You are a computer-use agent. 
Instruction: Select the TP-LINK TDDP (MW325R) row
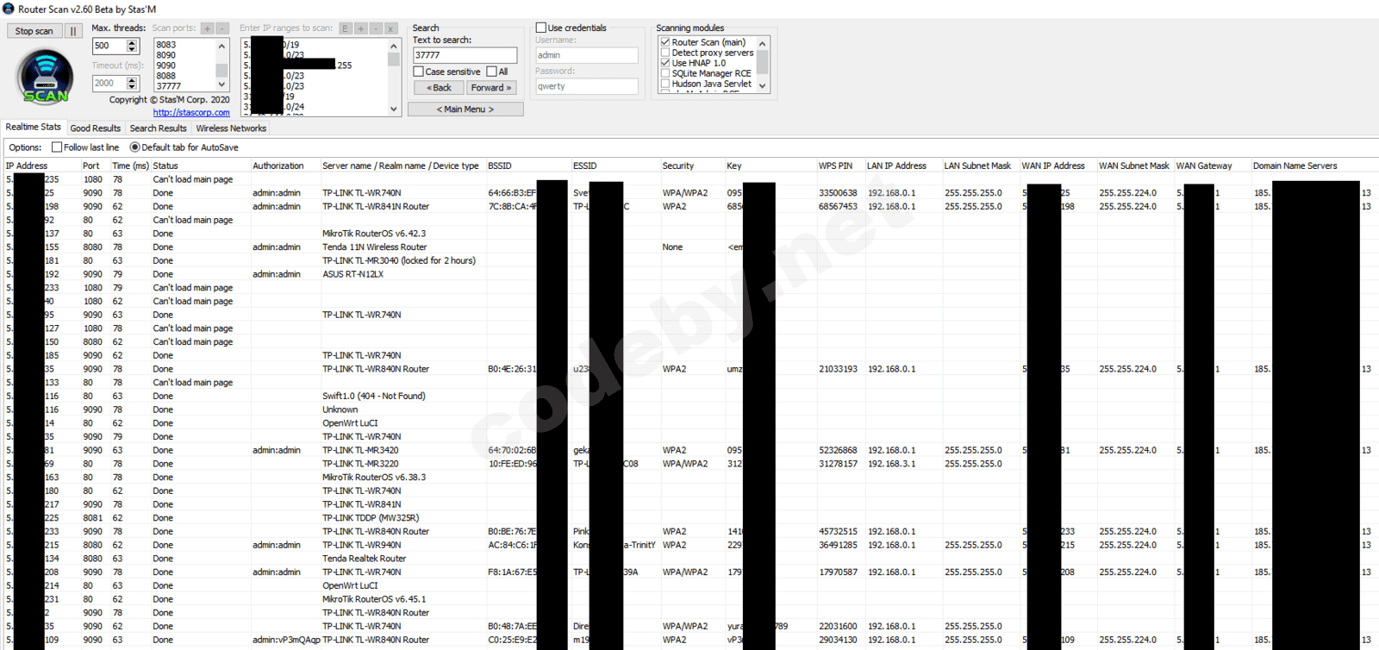point(689,518)
